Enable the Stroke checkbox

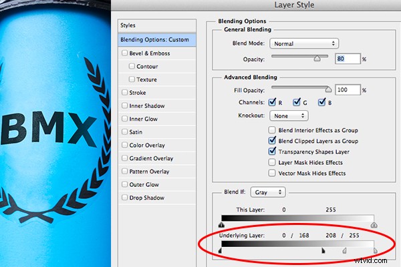(124, 92)
